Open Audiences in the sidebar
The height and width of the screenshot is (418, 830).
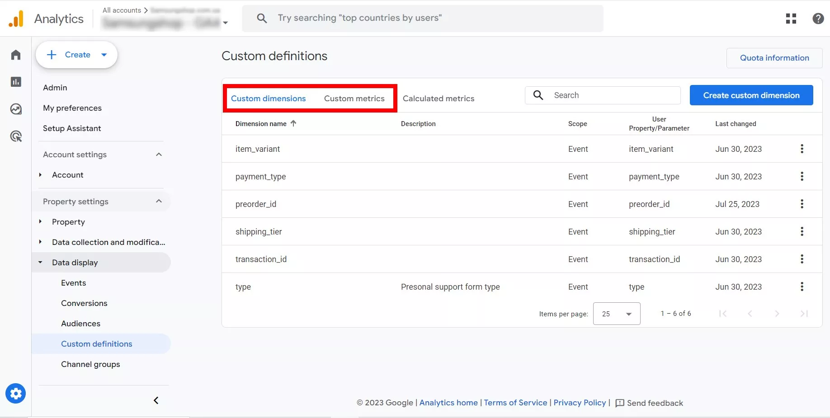coord(81,324)
